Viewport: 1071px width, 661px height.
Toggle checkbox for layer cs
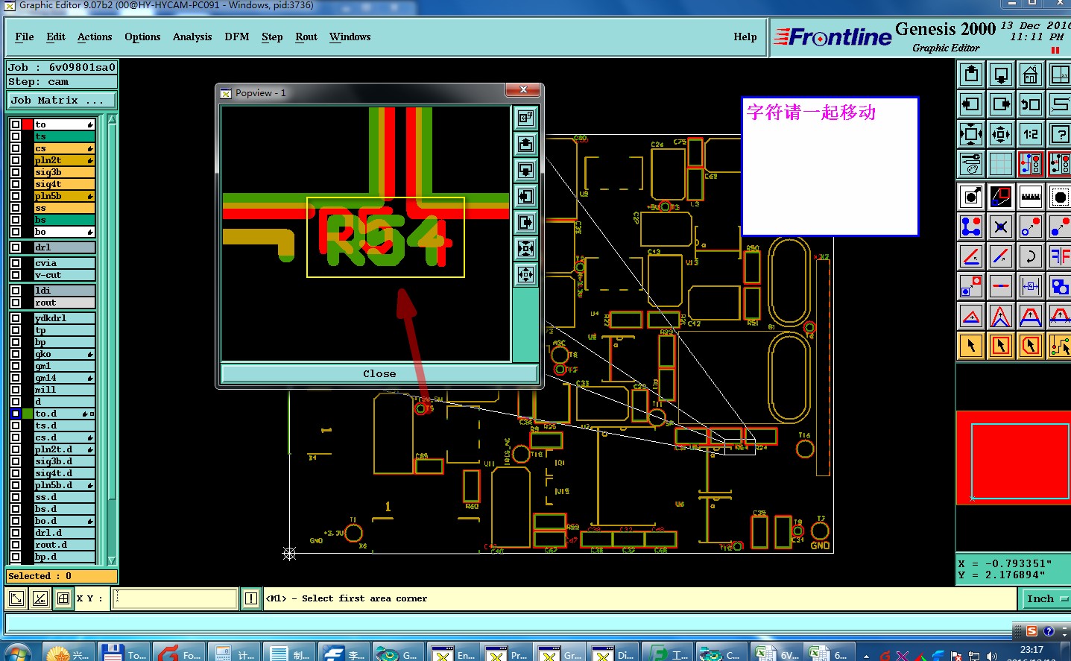point(16,148)
